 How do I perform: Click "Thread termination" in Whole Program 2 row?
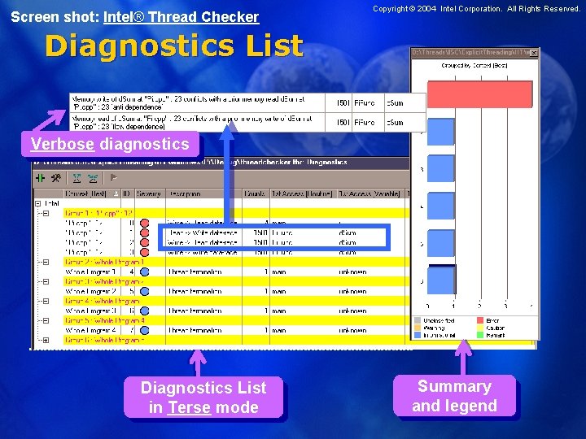(x=195, y=291)
